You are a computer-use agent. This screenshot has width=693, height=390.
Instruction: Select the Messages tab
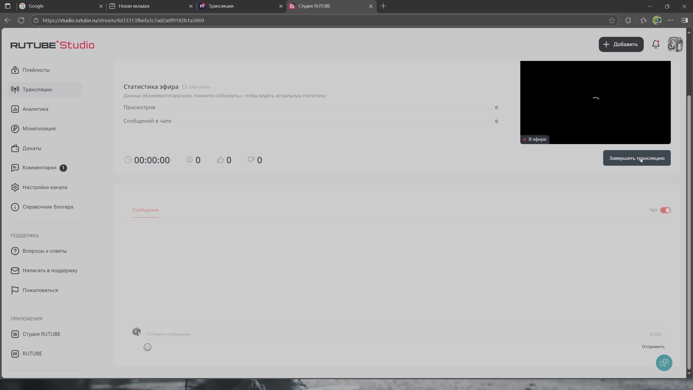(145, 210)
